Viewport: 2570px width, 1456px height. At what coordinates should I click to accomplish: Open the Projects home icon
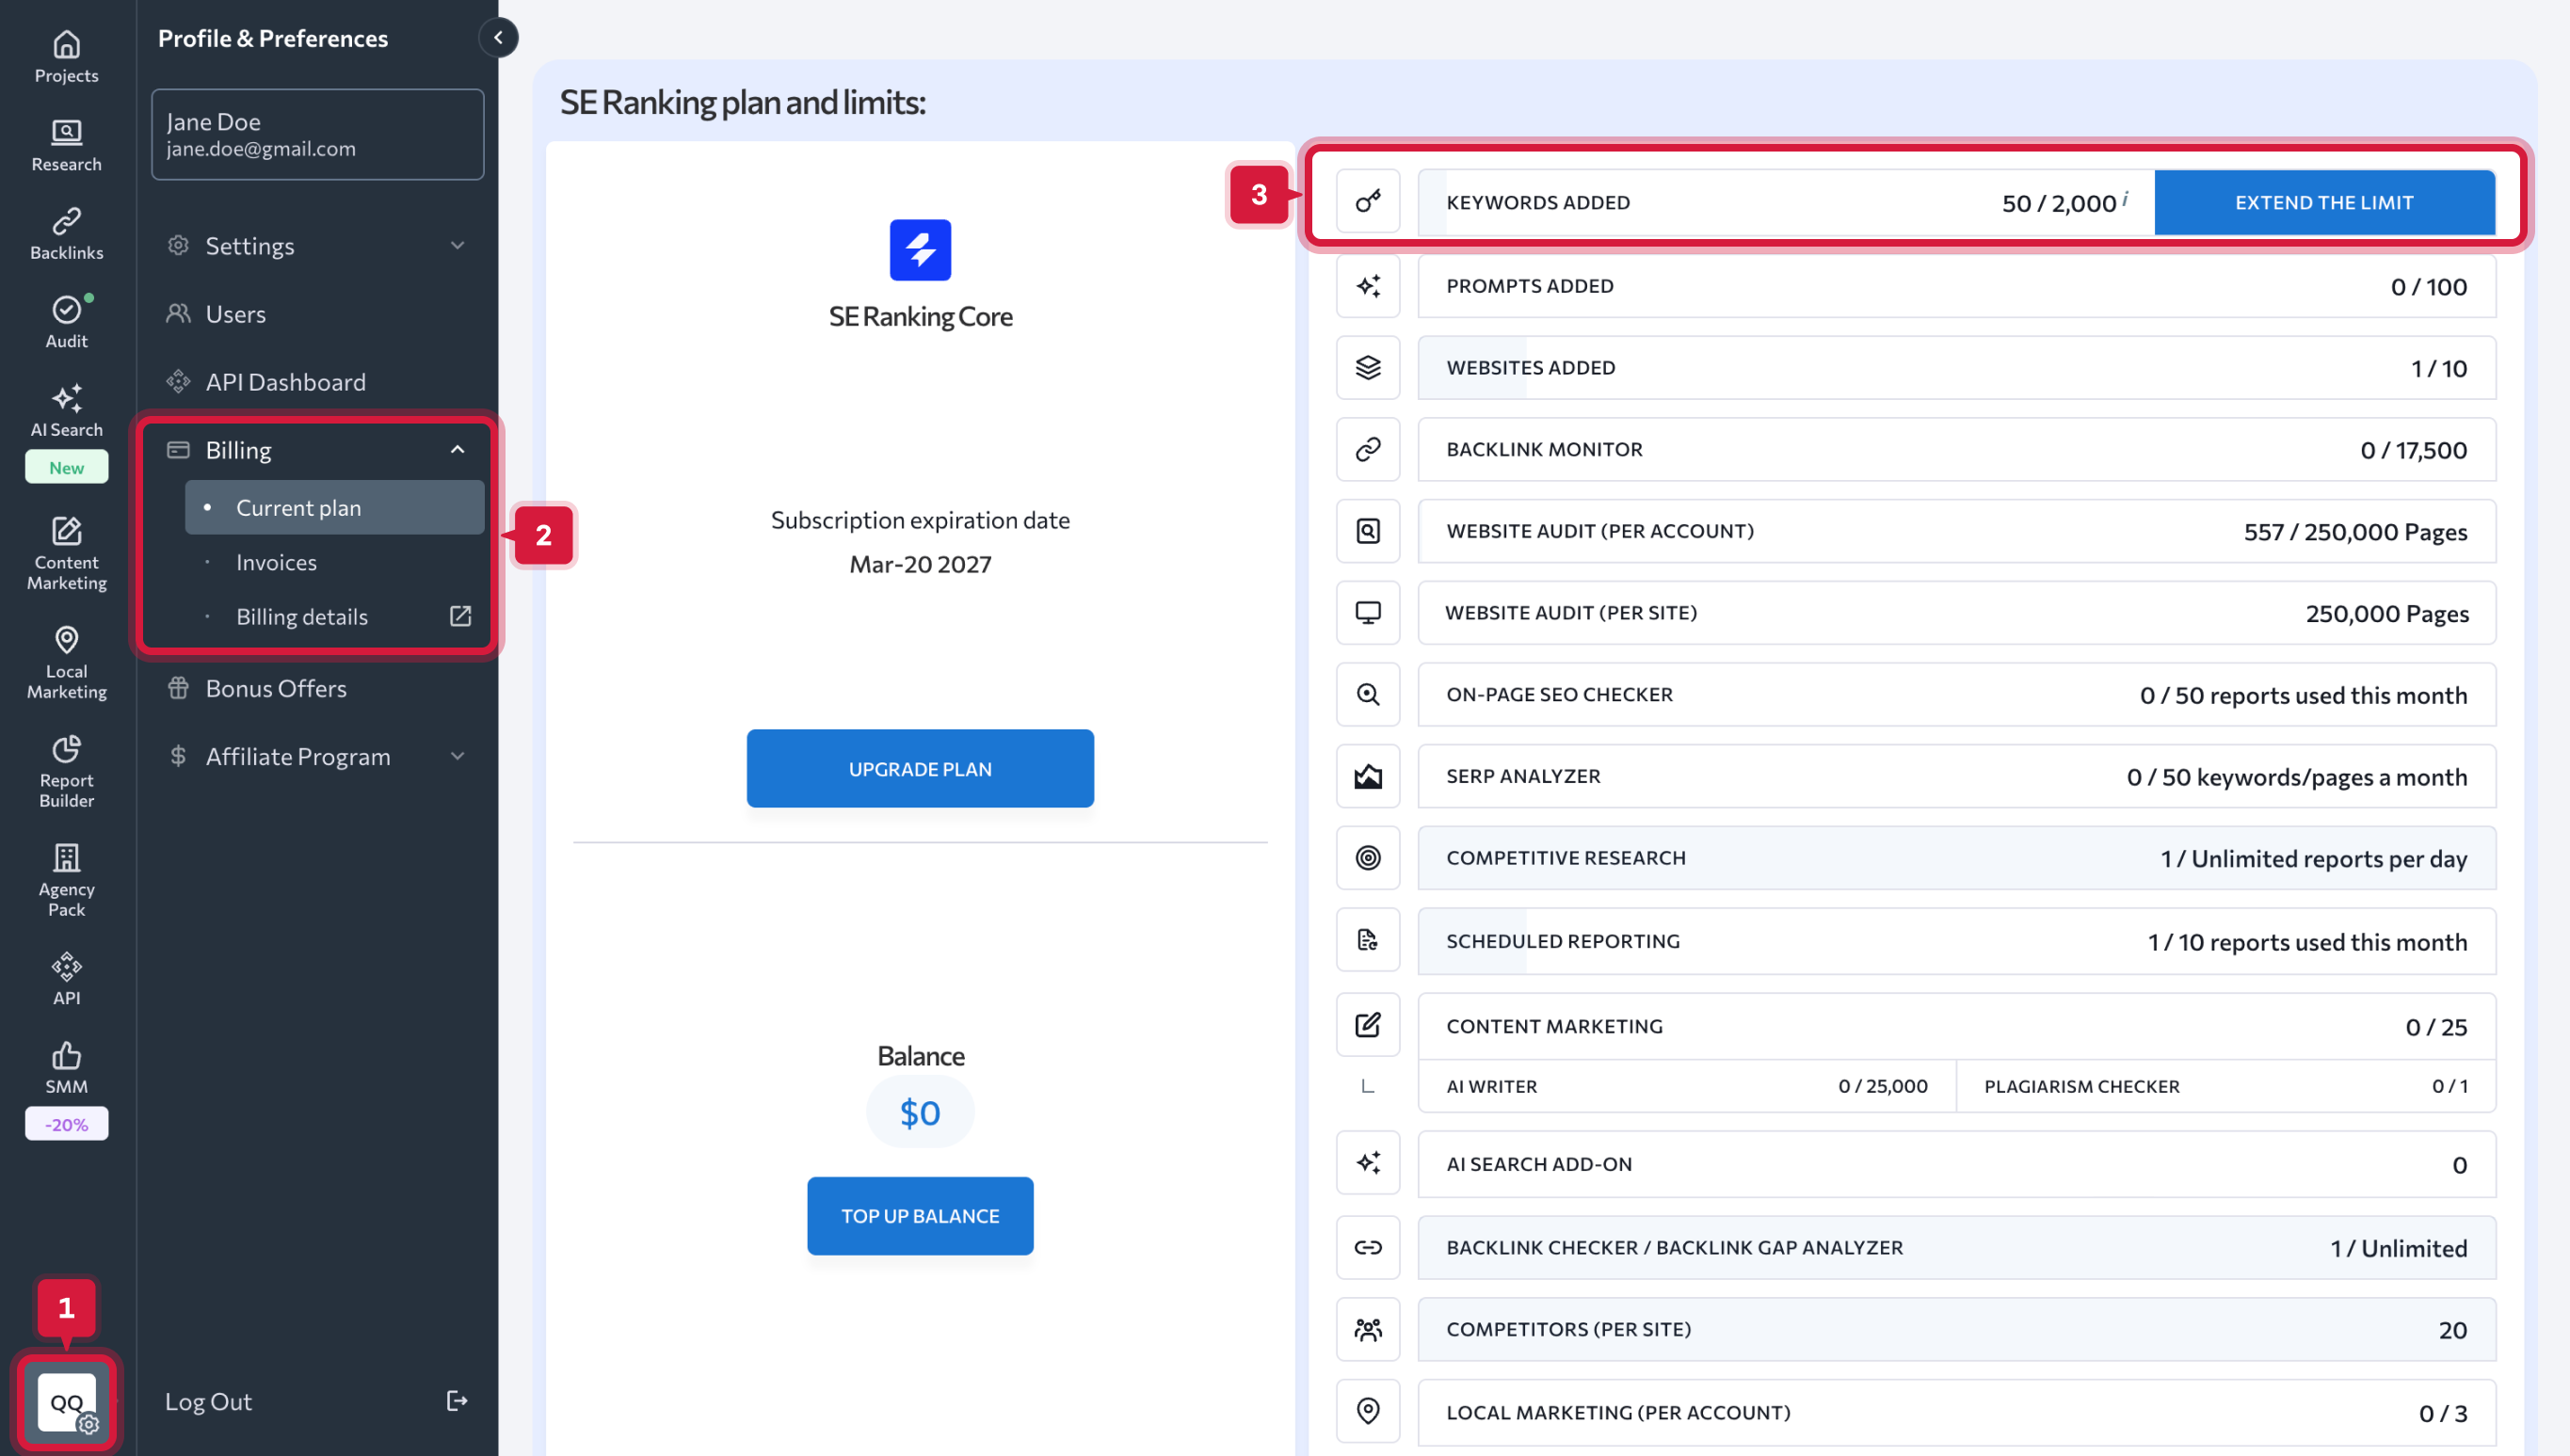pos(66,46)
